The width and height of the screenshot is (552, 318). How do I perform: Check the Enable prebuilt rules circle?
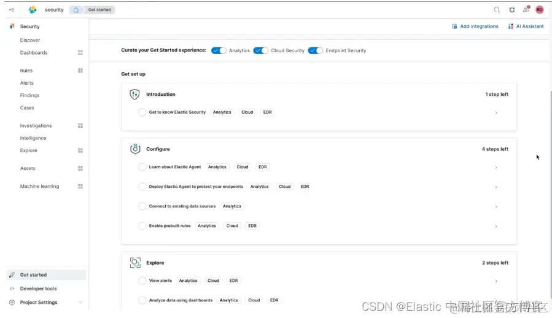(x=142, y=226)
